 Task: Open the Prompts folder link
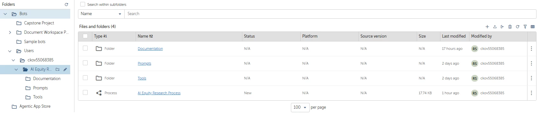(144, 64)
